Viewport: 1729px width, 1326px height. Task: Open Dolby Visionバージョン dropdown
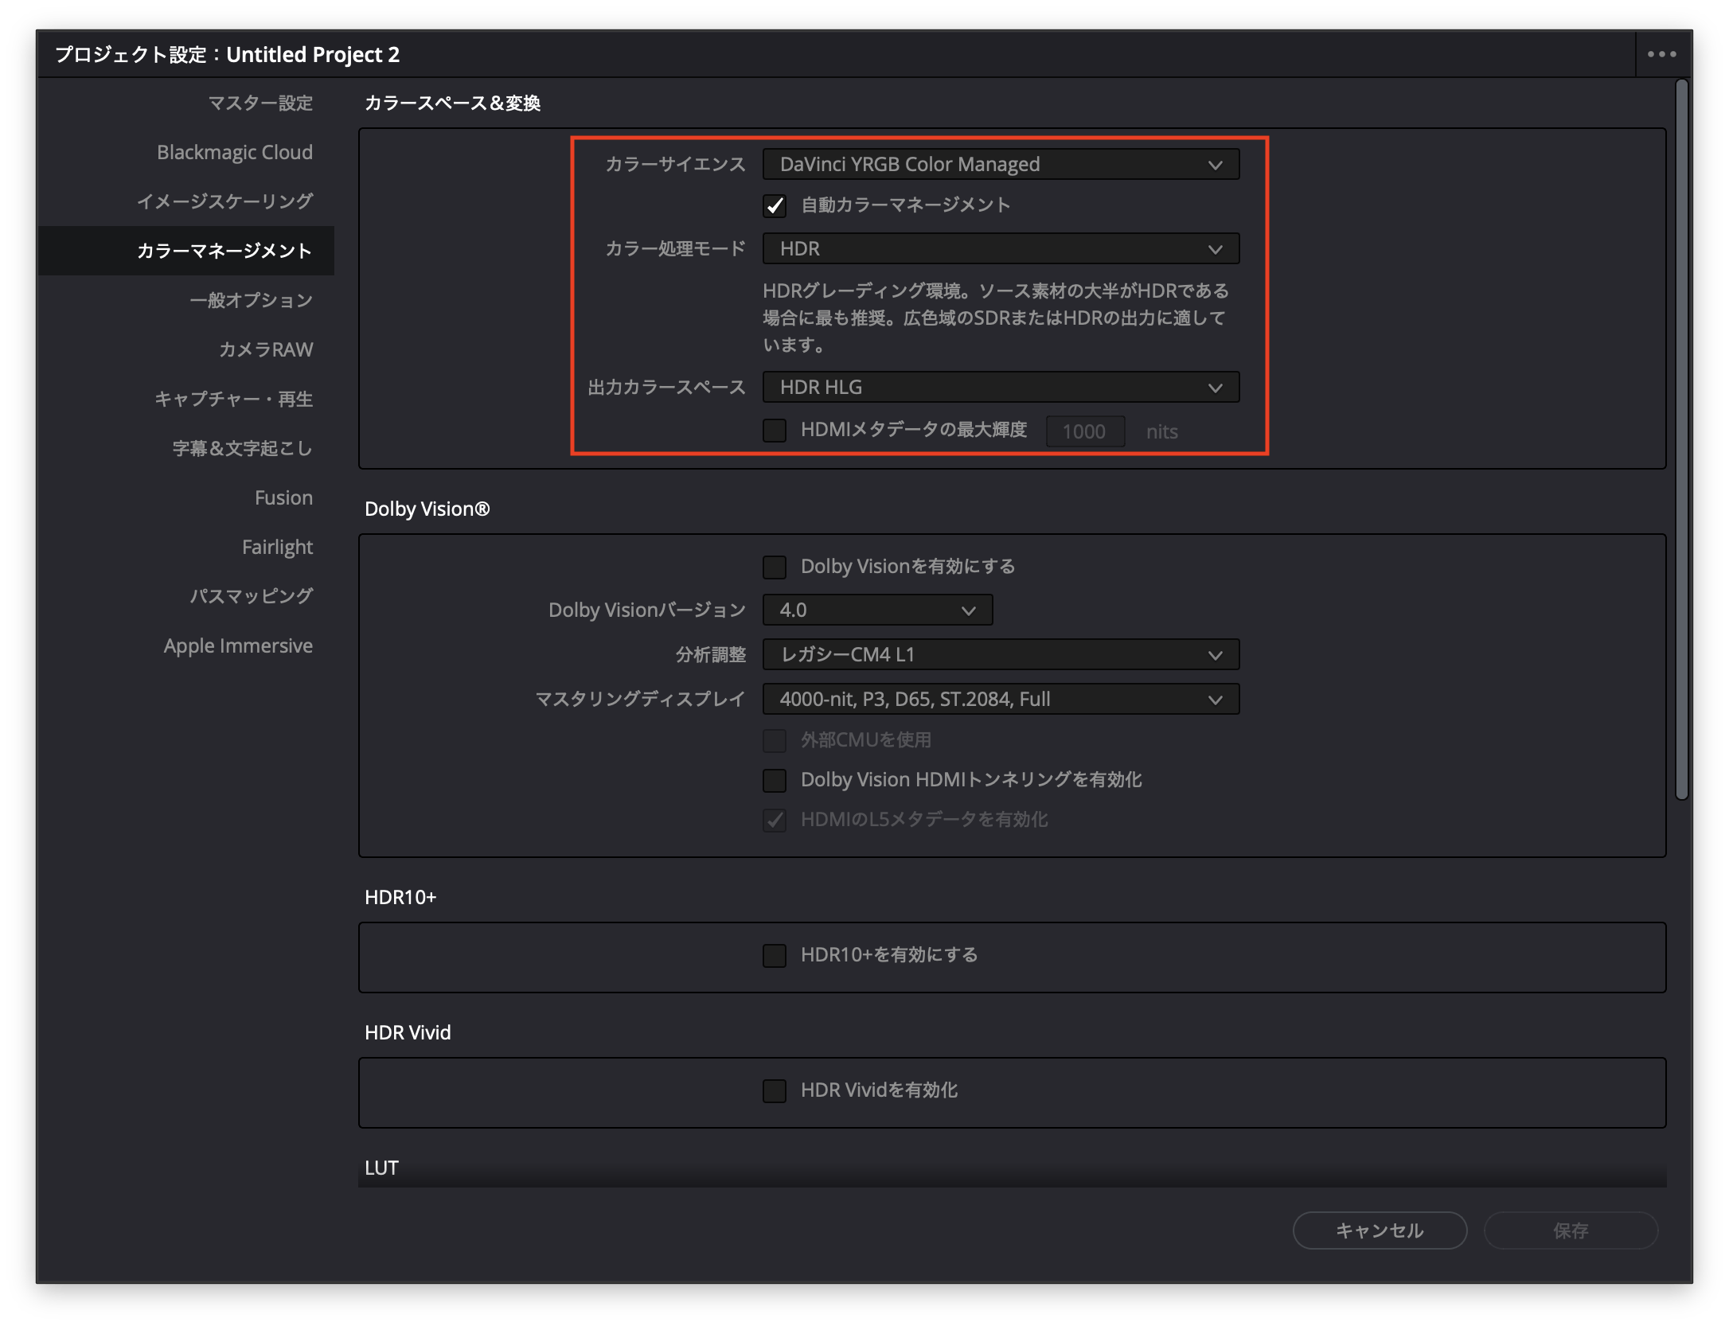click(x=877, y=610)
